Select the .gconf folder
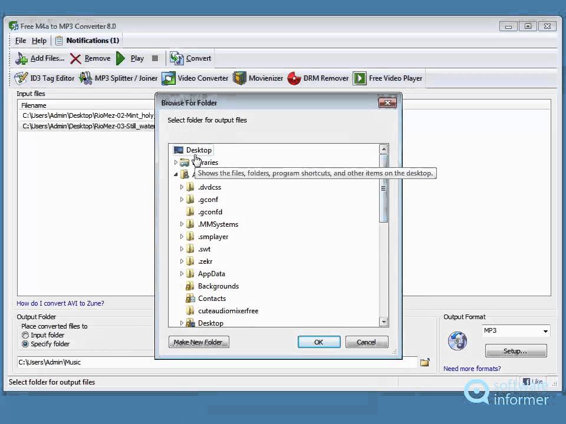The image size is (566, 424). (x=202, y=200)
